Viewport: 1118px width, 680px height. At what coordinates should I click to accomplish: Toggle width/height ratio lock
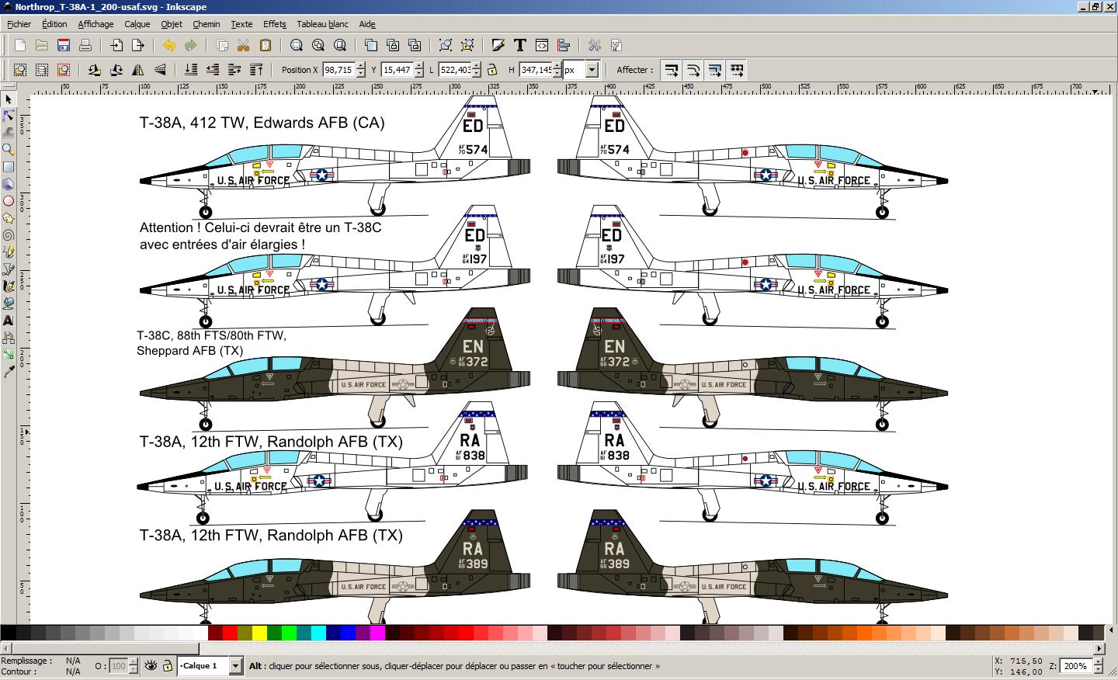[492, 70]
